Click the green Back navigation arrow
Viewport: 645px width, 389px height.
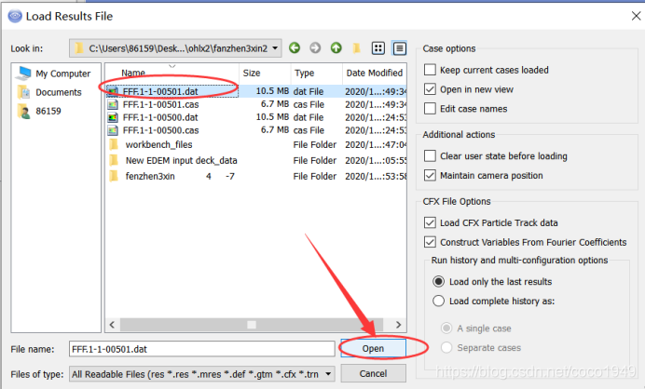295,48
